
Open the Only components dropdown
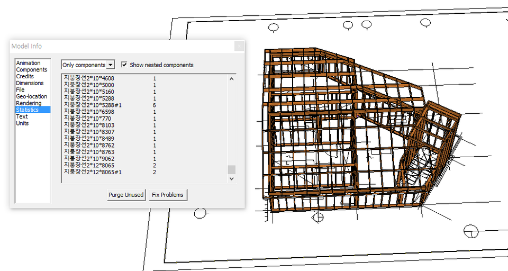88,65
